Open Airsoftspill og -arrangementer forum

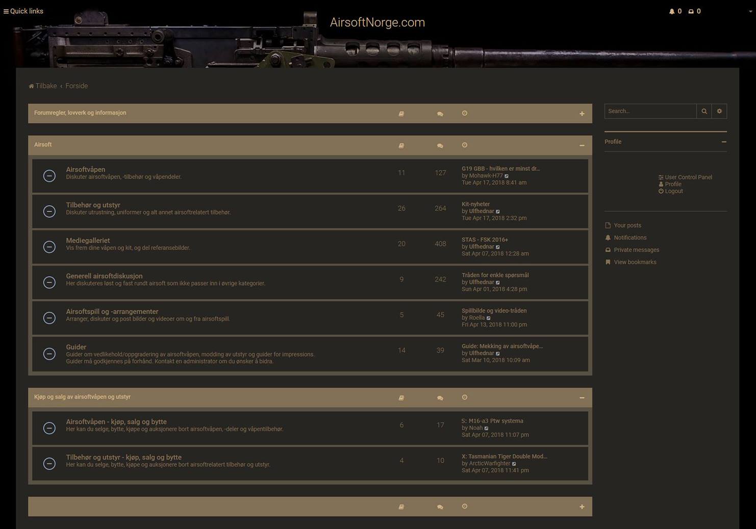point(112,312)
